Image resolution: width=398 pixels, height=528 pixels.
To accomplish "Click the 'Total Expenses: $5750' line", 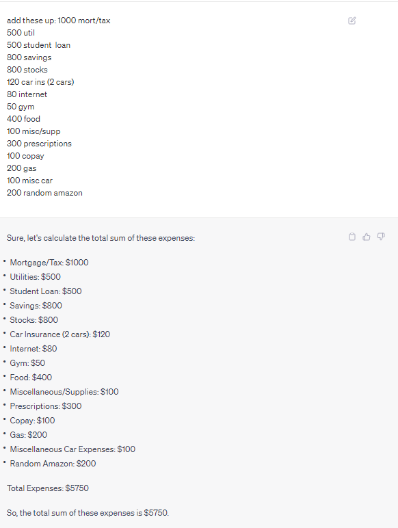I will click(48, 488).
